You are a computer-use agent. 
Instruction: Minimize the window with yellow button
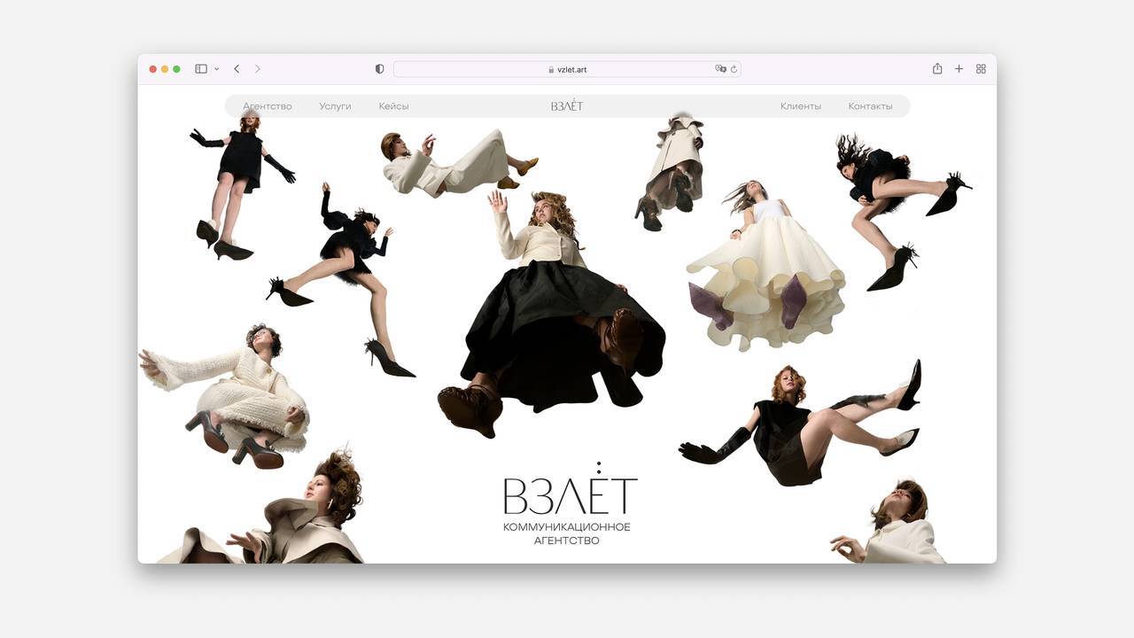(x=165, y=69)
